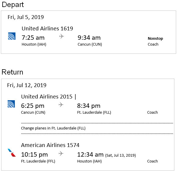Click the airplane icon after 10:15 pm
This screenshot has width=177, height=173.
pyautogui.click(x=61, y=153)
